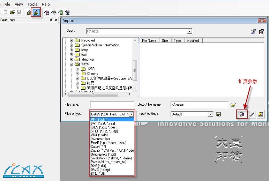Viewport: 269px width, 181px height.
Task: Expand the 1200 folder node
Action: [77, 69]
